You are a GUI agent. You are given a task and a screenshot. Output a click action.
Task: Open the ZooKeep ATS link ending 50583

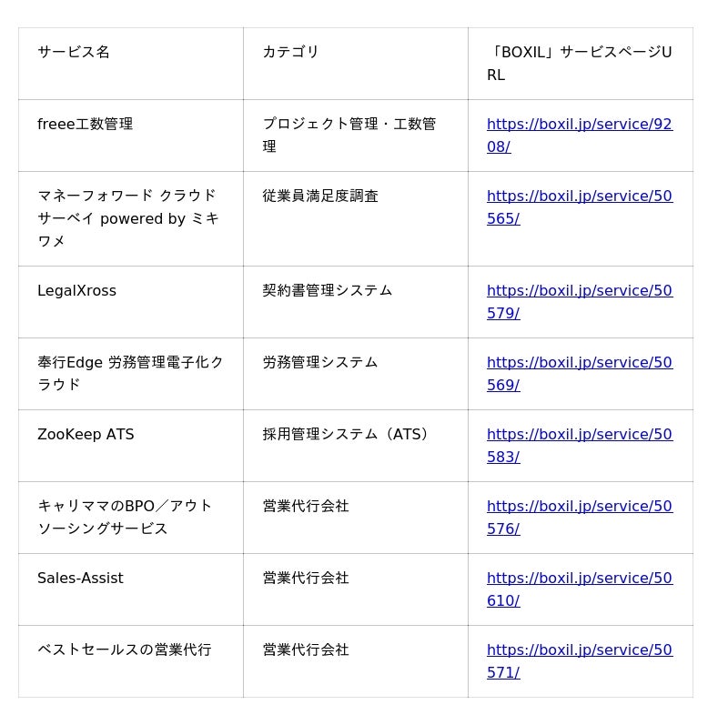[x=579, y=435]
